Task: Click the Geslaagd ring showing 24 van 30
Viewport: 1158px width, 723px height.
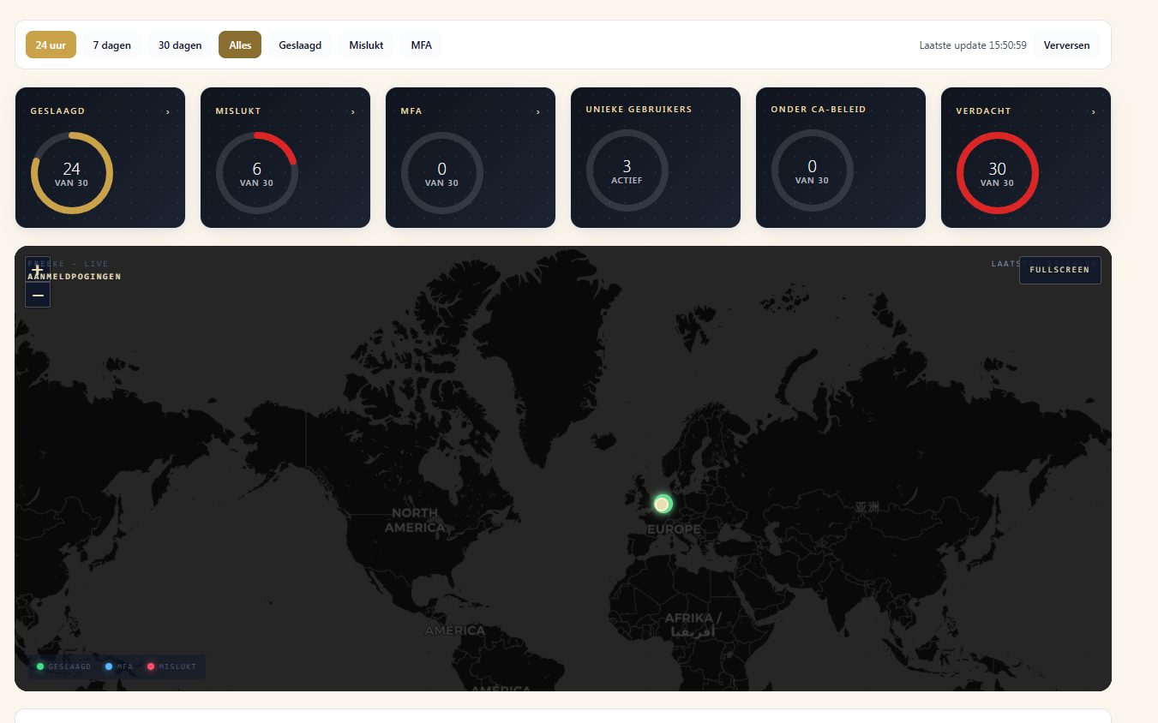Action: click(72, 173)
